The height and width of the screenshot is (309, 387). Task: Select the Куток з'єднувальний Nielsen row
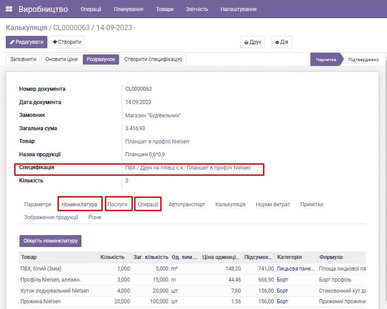(193, 291)
